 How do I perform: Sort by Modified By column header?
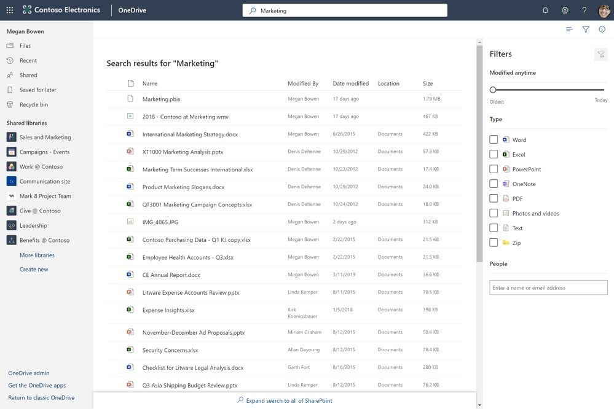(x=303, y=84)
